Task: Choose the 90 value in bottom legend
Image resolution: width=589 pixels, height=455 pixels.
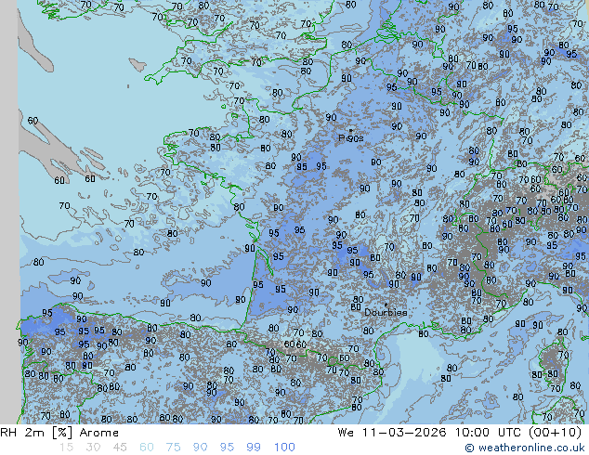Action: 200,448
